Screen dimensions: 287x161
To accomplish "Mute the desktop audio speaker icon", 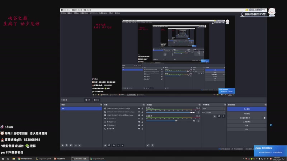I will click(x=194, y=121).
